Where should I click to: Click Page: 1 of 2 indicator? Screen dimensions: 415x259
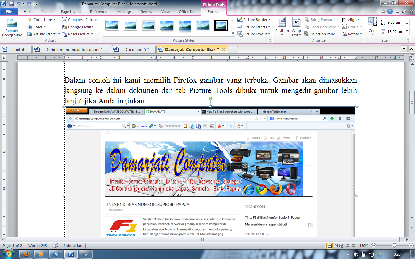point(12,246)
